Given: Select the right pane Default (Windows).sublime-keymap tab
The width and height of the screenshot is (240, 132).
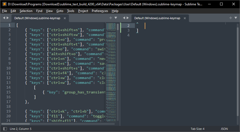Looking at the screenshot, I should 157,18.
